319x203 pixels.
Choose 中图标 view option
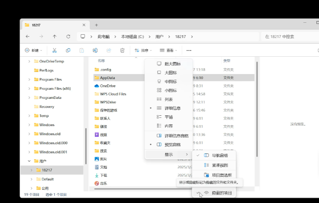pos(169,81)
